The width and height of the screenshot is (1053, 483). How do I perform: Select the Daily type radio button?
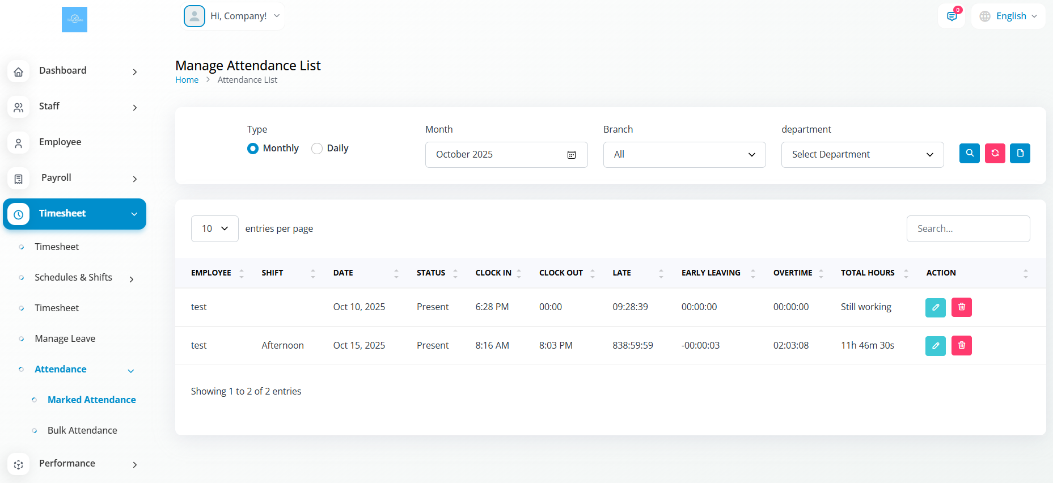click(x=317, y=149)
